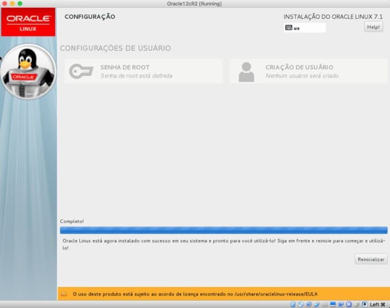This screenshot has height=308, width=390.
Task: Click the user creation person icon
Action: (x=246, y=72)
